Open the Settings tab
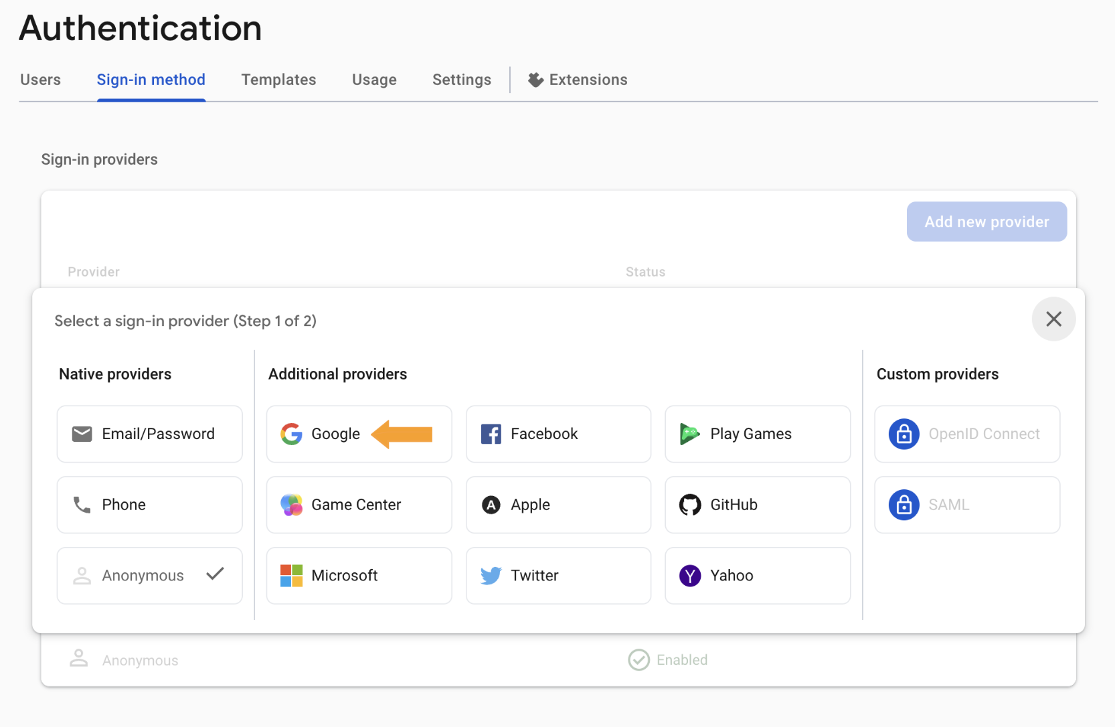 pos(462,80)
